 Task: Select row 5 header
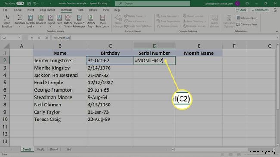tap(5, 83)
